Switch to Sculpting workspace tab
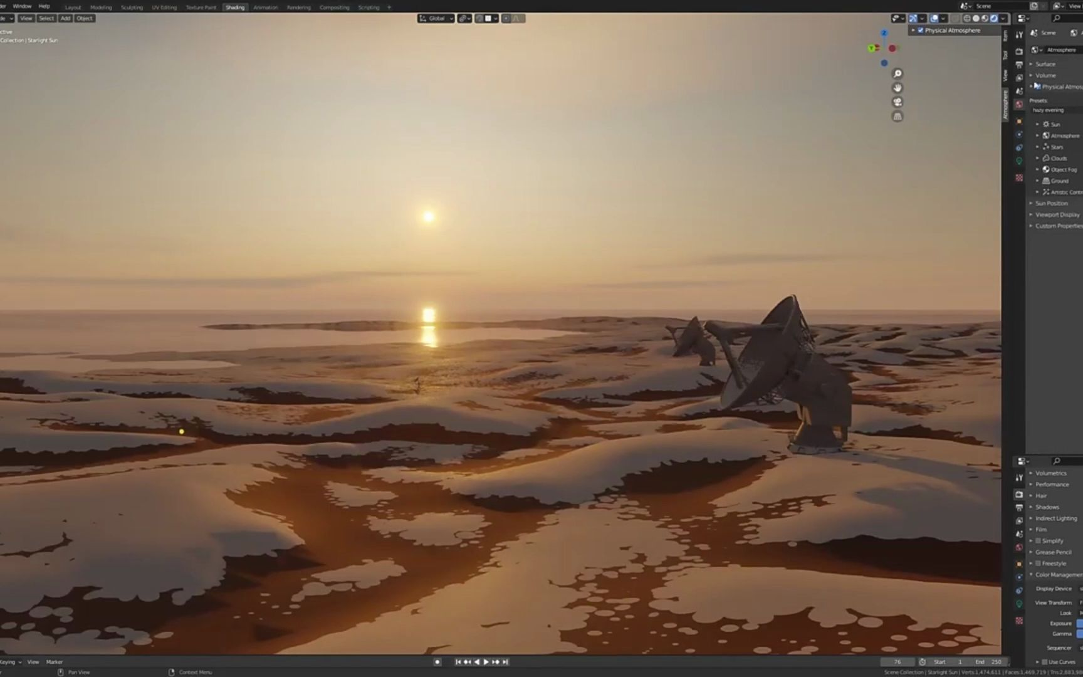This screenshot has height=677, width=1083. pyautogui.click(x=132, y=8)
